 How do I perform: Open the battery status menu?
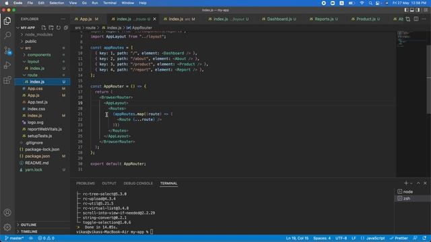(x=352, y=3)
